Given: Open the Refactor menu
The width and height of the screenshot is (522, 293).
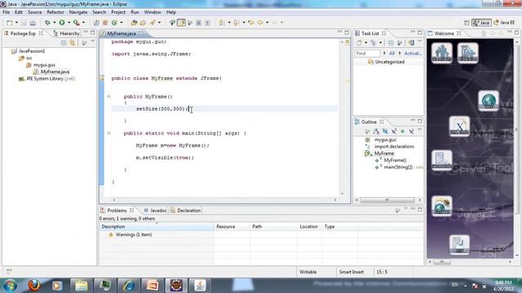Looking at the screenshot, I should point(55,12).
